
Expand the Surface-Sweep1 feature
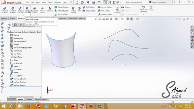8,85
